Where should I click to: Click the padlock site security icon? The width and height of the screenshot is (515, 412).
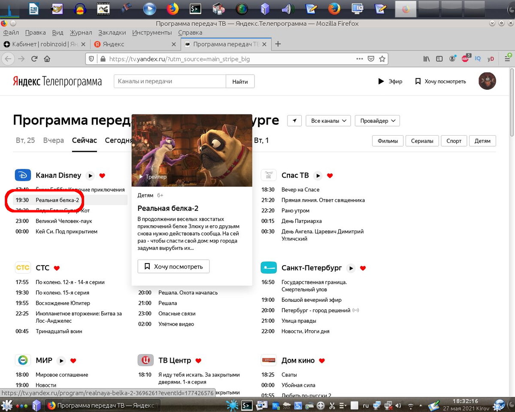[x=103, y=59]
